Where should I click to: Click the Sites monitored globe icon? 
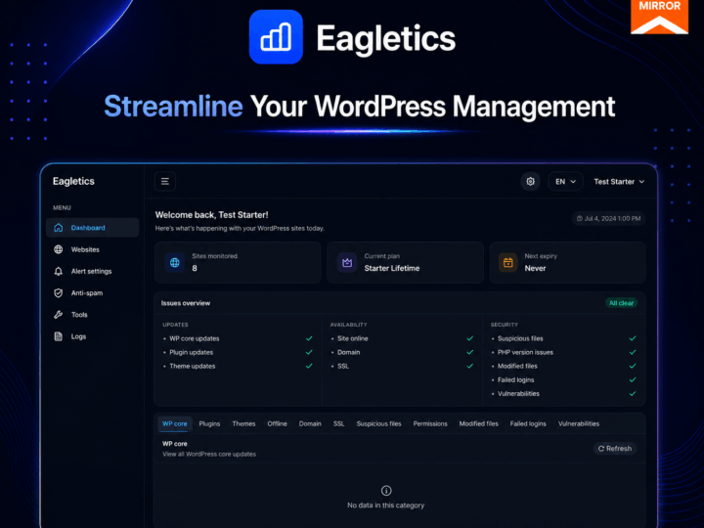click(x=175, y=263)
